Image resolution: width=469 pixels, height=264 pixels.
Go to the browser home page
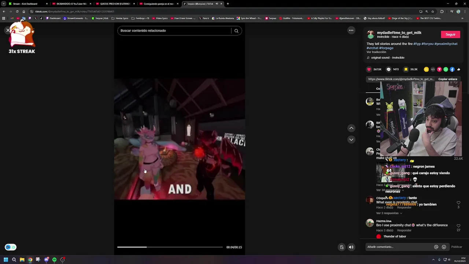coord(24,11)
